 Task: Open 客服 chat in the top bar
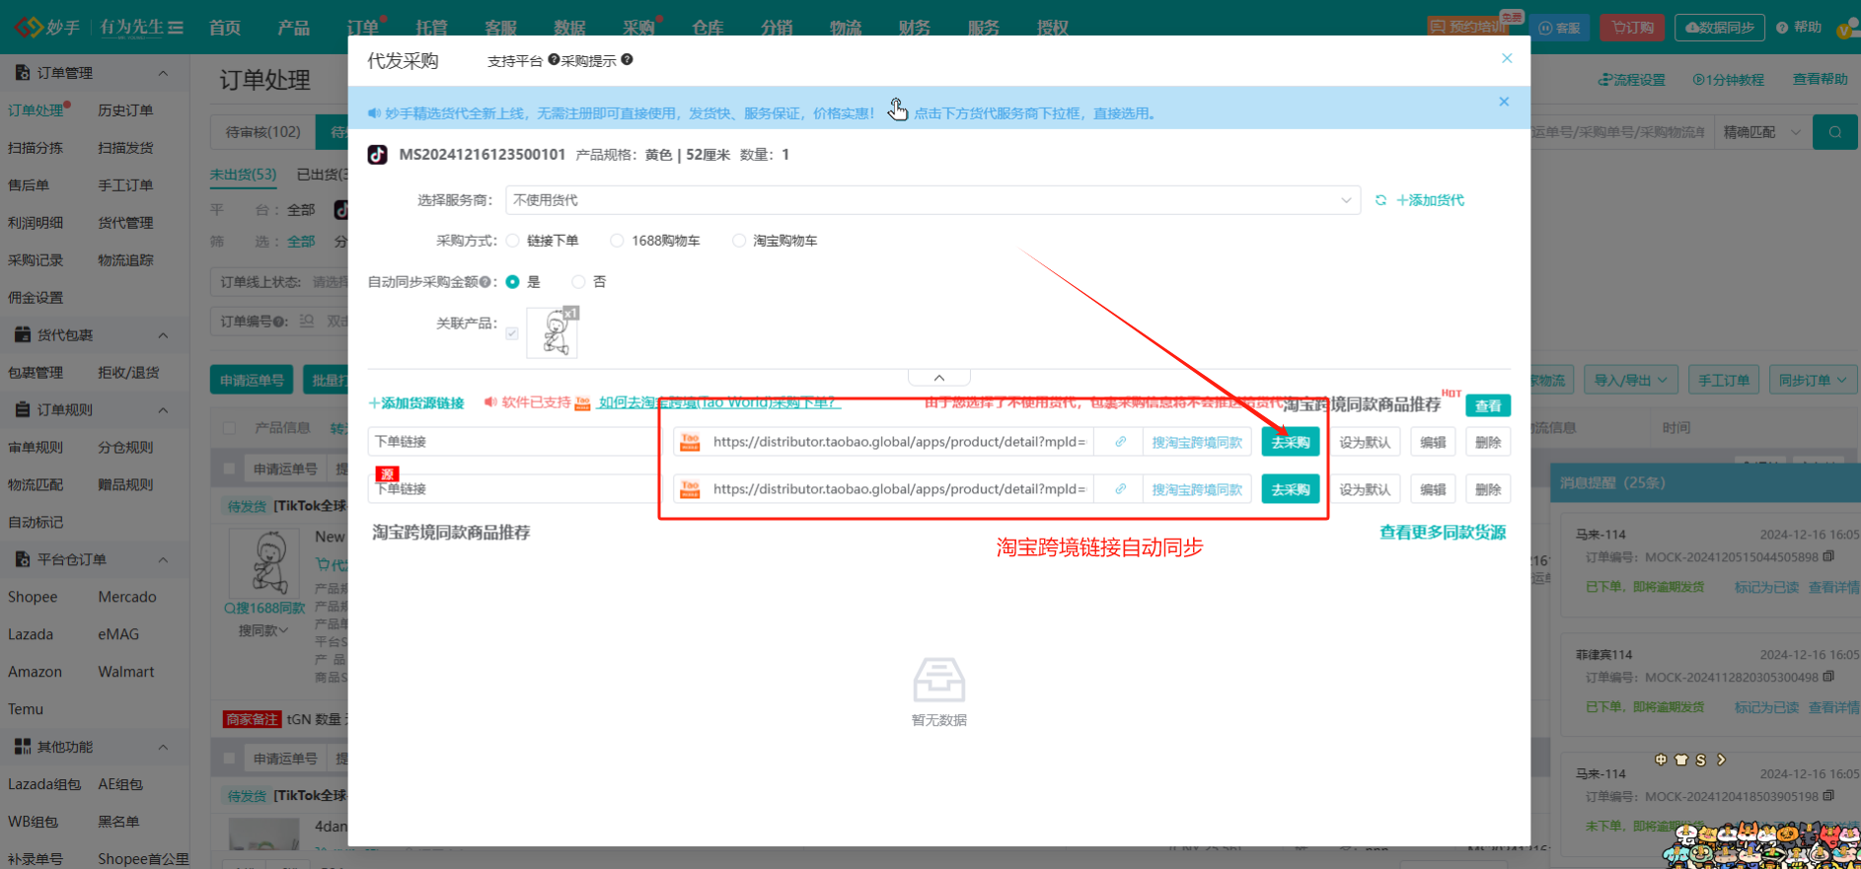(x=1559, y=28)
